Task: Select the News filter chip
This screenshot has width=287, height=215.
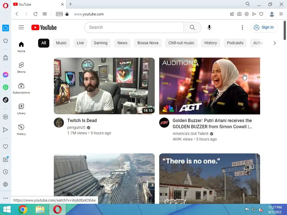Action: click(122, 43)
